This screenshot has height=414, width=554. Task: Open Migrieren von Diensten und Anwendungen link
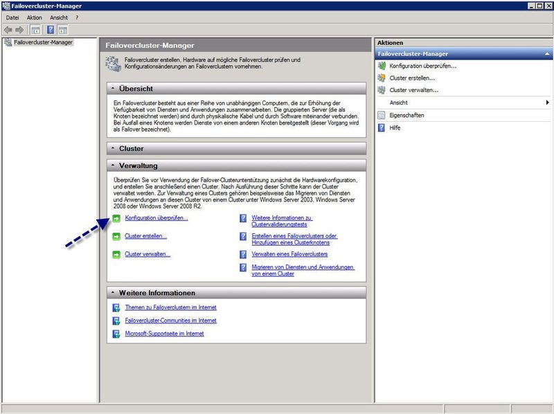click(x=303, y=270)
